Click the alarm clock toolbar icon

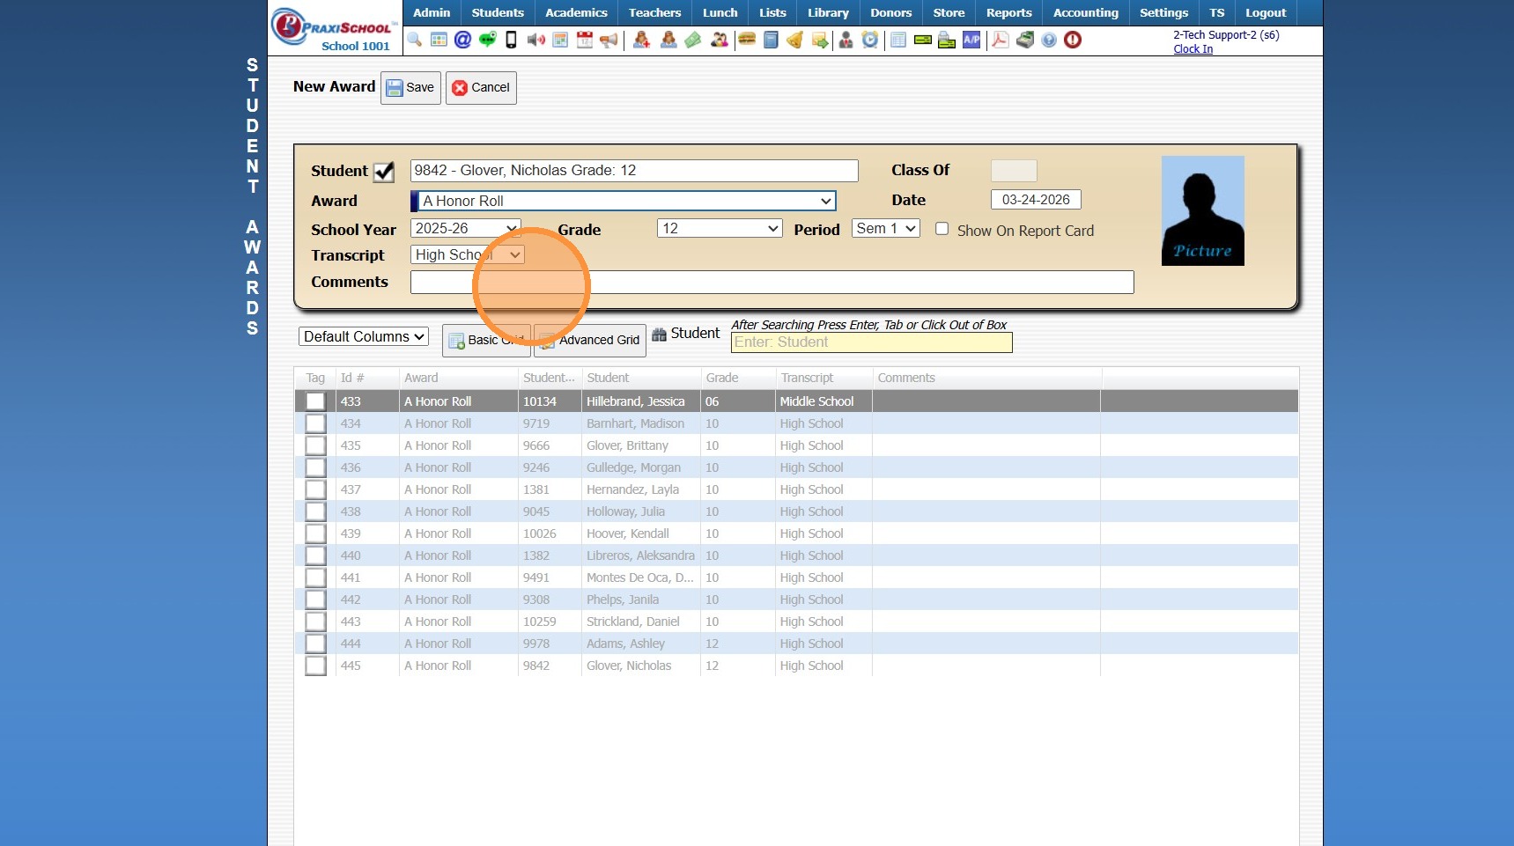870,40
